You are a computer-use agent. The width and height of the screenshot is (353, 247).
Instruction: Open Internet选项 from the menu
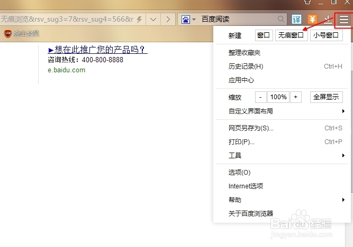(282, 186)
